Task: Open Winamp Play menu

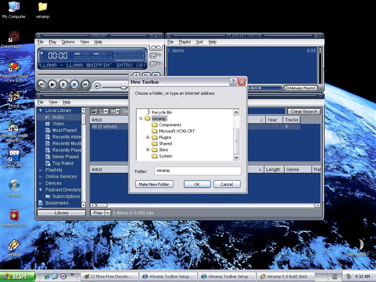Action: 53,42
